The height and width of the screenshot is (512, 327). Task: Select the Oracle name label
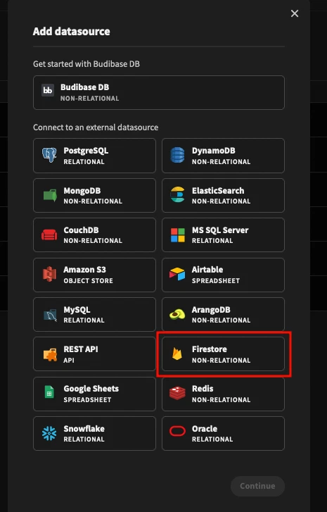point(205,428)
